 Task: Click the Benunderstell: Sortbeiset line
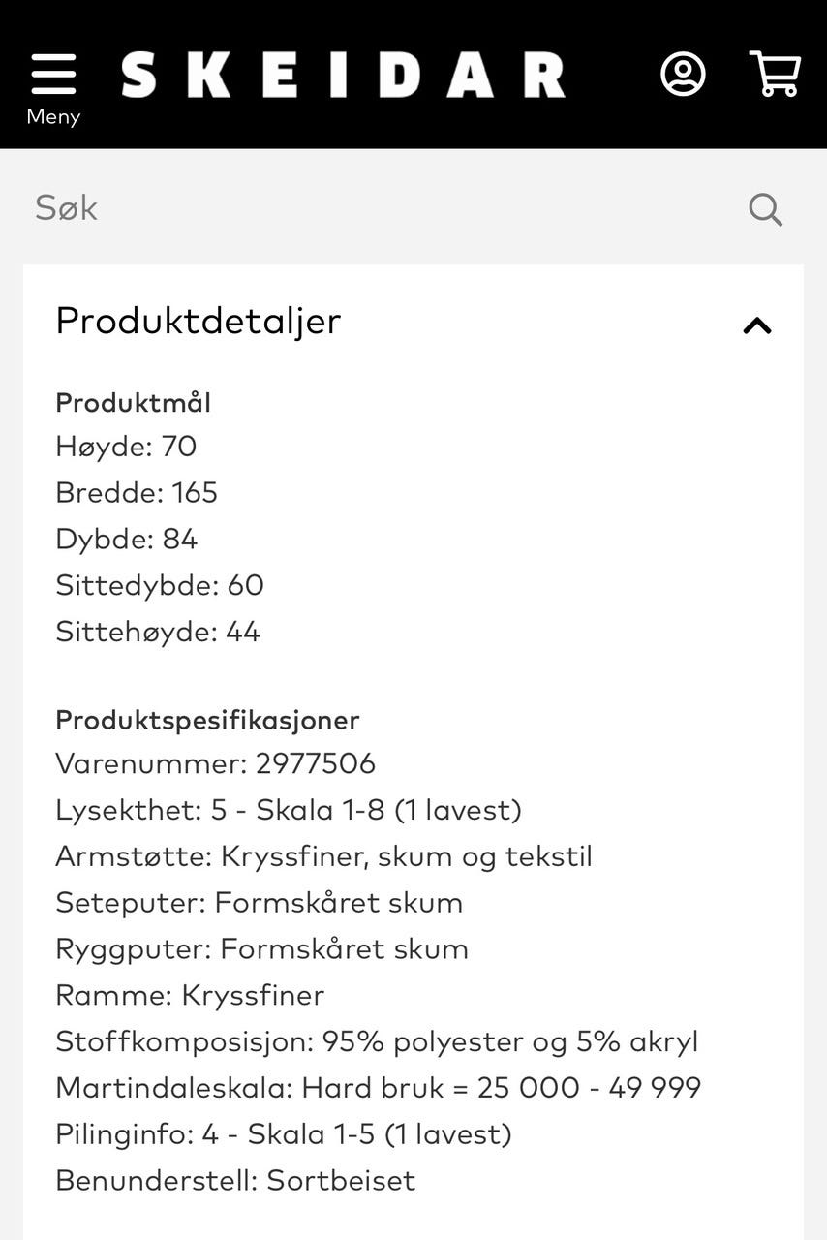235,1181
